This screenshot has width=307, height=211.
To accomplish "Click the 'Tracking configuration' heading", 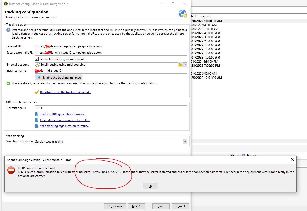I will point(26,12).
